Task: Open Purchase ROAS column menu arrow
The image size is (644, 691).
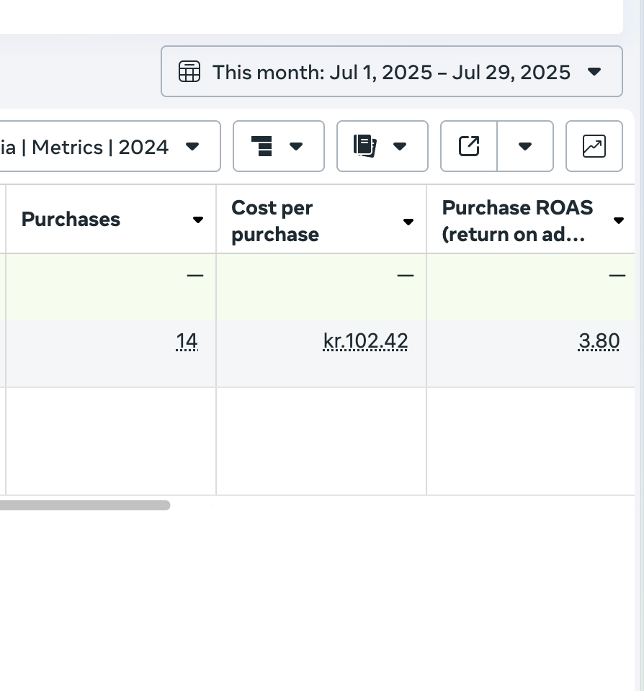Action: 619,220
